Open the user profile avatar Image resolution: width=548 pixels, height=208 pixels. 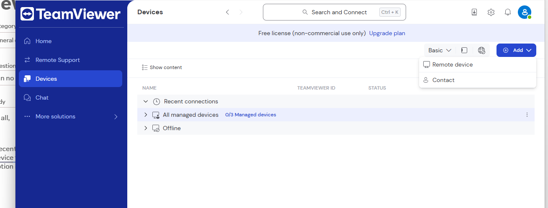pyautogui.click(x=524, y=12)
